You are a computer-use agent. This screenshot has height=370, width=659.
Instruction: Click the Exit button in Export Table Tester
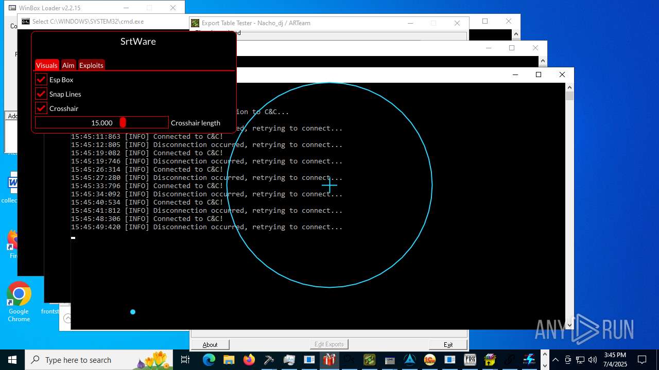(448, 344)
